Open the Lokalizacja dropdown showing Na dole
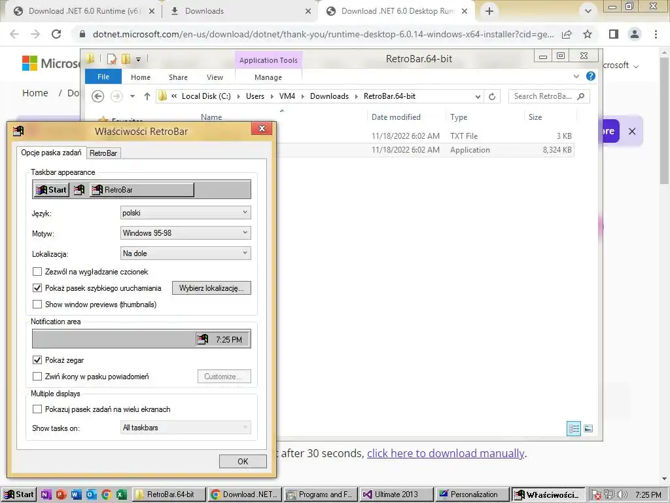The image size is (670, 503). click(x=185, y=253)
